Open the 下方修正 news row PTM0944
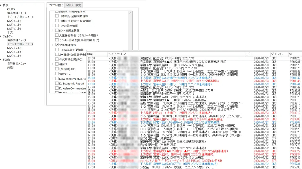This screenshot has width=302, height=169. tap(194, 84)
